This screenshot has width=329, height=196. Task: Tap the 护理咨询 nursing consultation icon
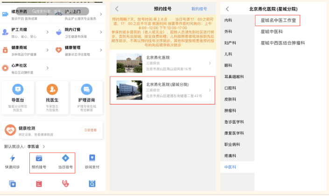click(x=86, y=89)
